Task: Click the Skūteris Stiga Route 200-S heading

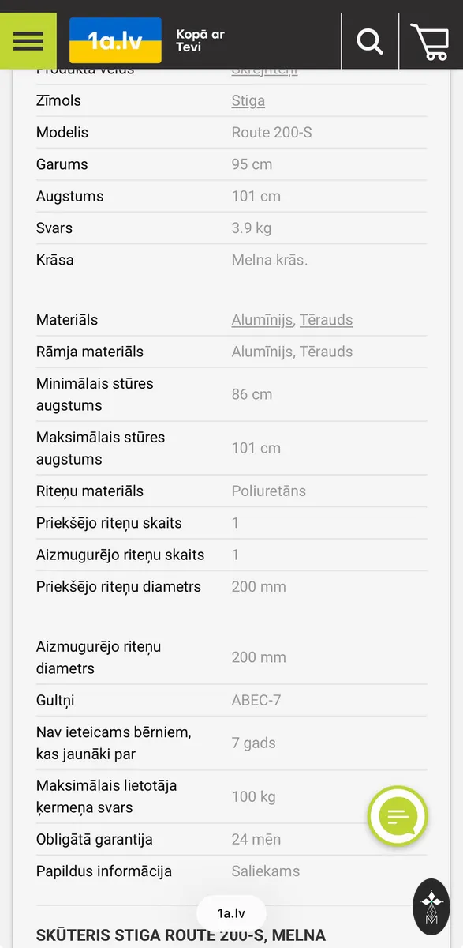Action: [x=181, y=936]
